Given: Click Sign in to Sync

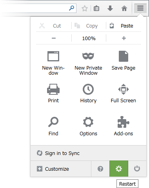Looking at the screenshot, I should tap(88, 153).
